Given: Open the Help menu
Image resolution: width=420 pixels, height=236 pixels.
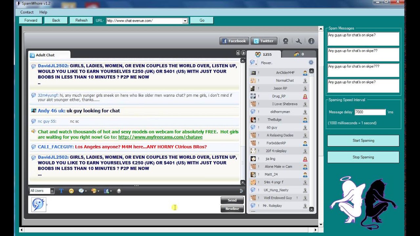Looking at the screenshot, I should pos(43,12).
